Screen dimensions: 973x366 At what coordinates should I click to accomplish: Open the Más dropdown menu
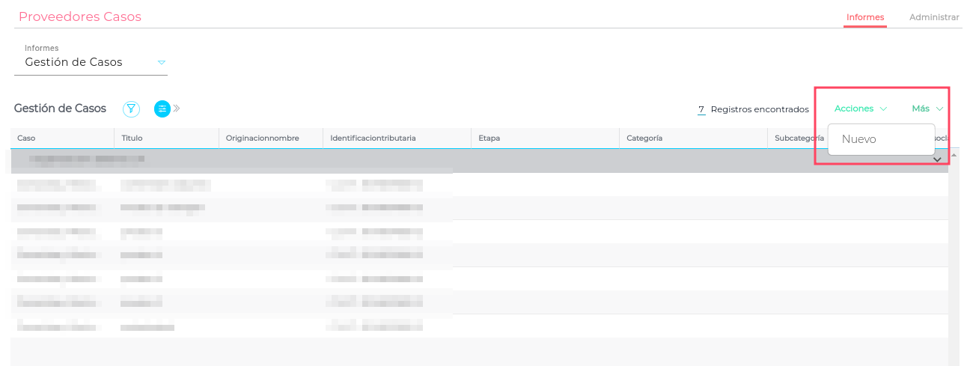927,109
